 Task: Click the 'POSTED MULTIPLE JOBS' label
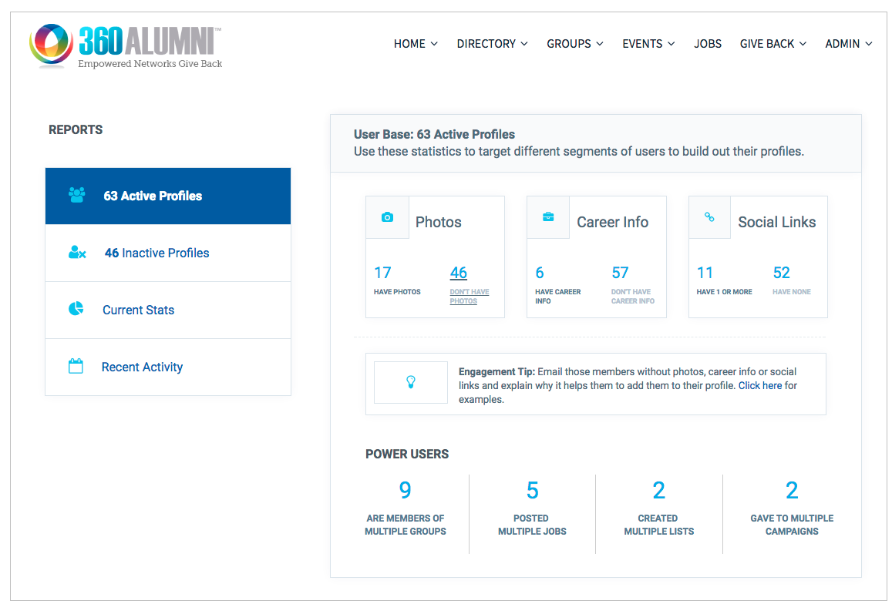(x=532, y=525)
